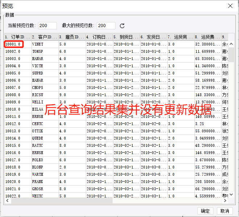
Task: Click customer cell QUEDE
Action: point(45,138)
